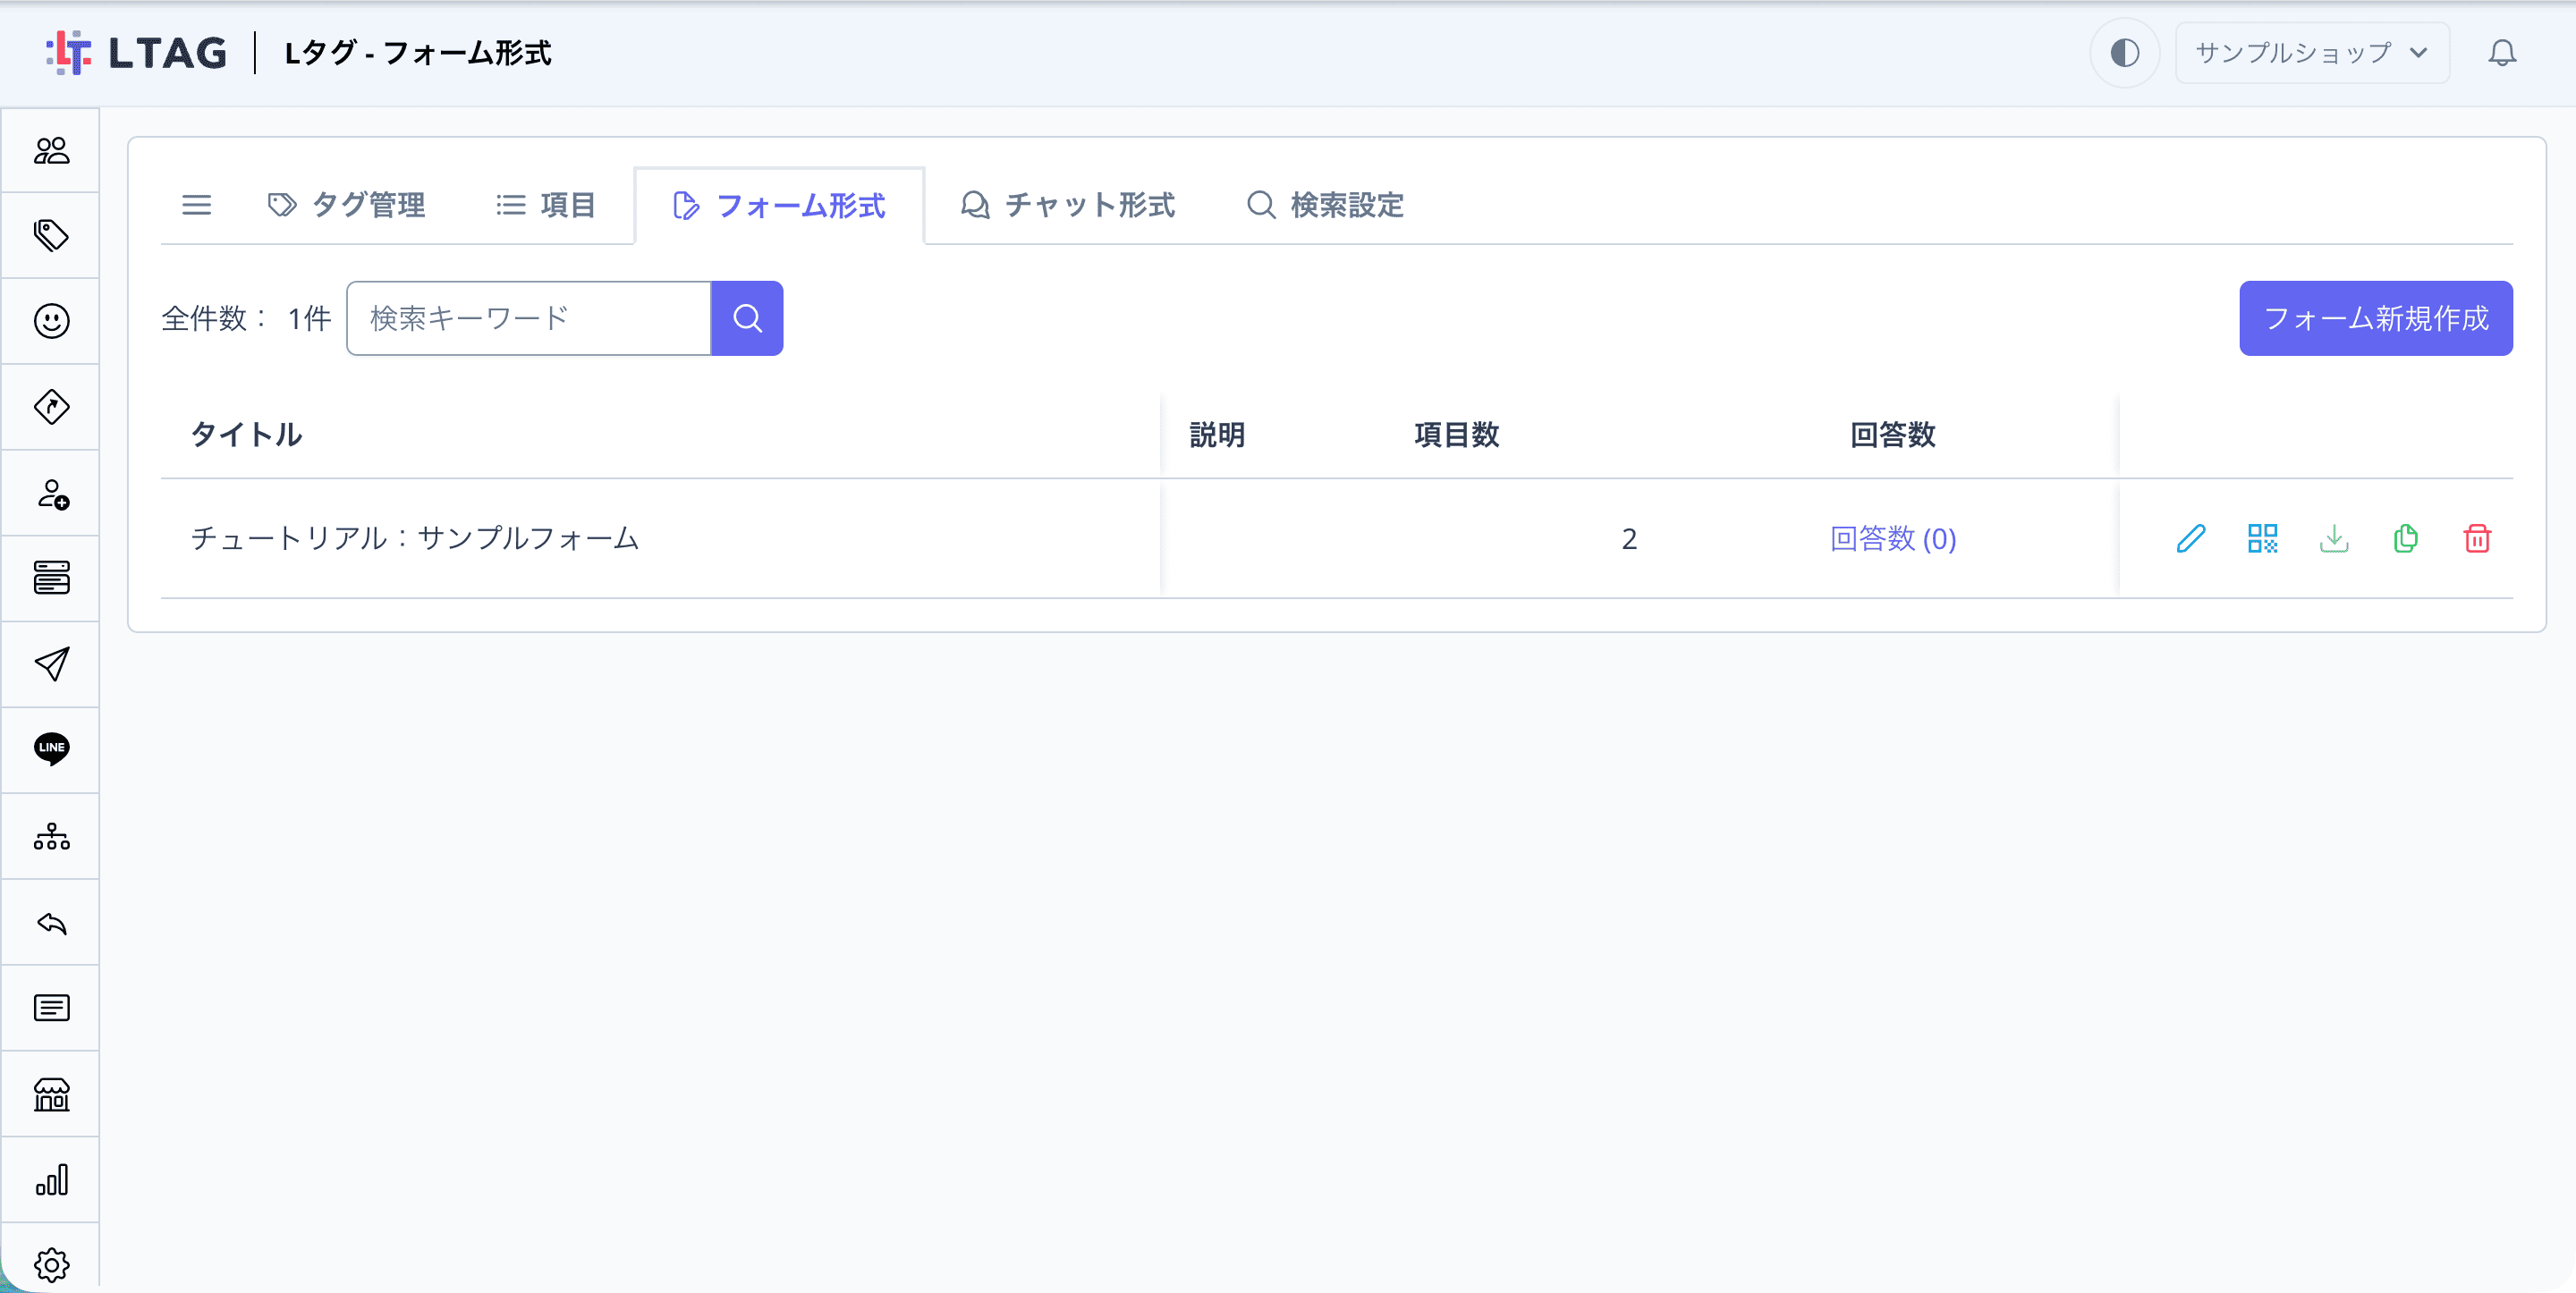2576x1293 pixels.
Task: Toggle dark mode contrast button
Action: point(2124,53)
